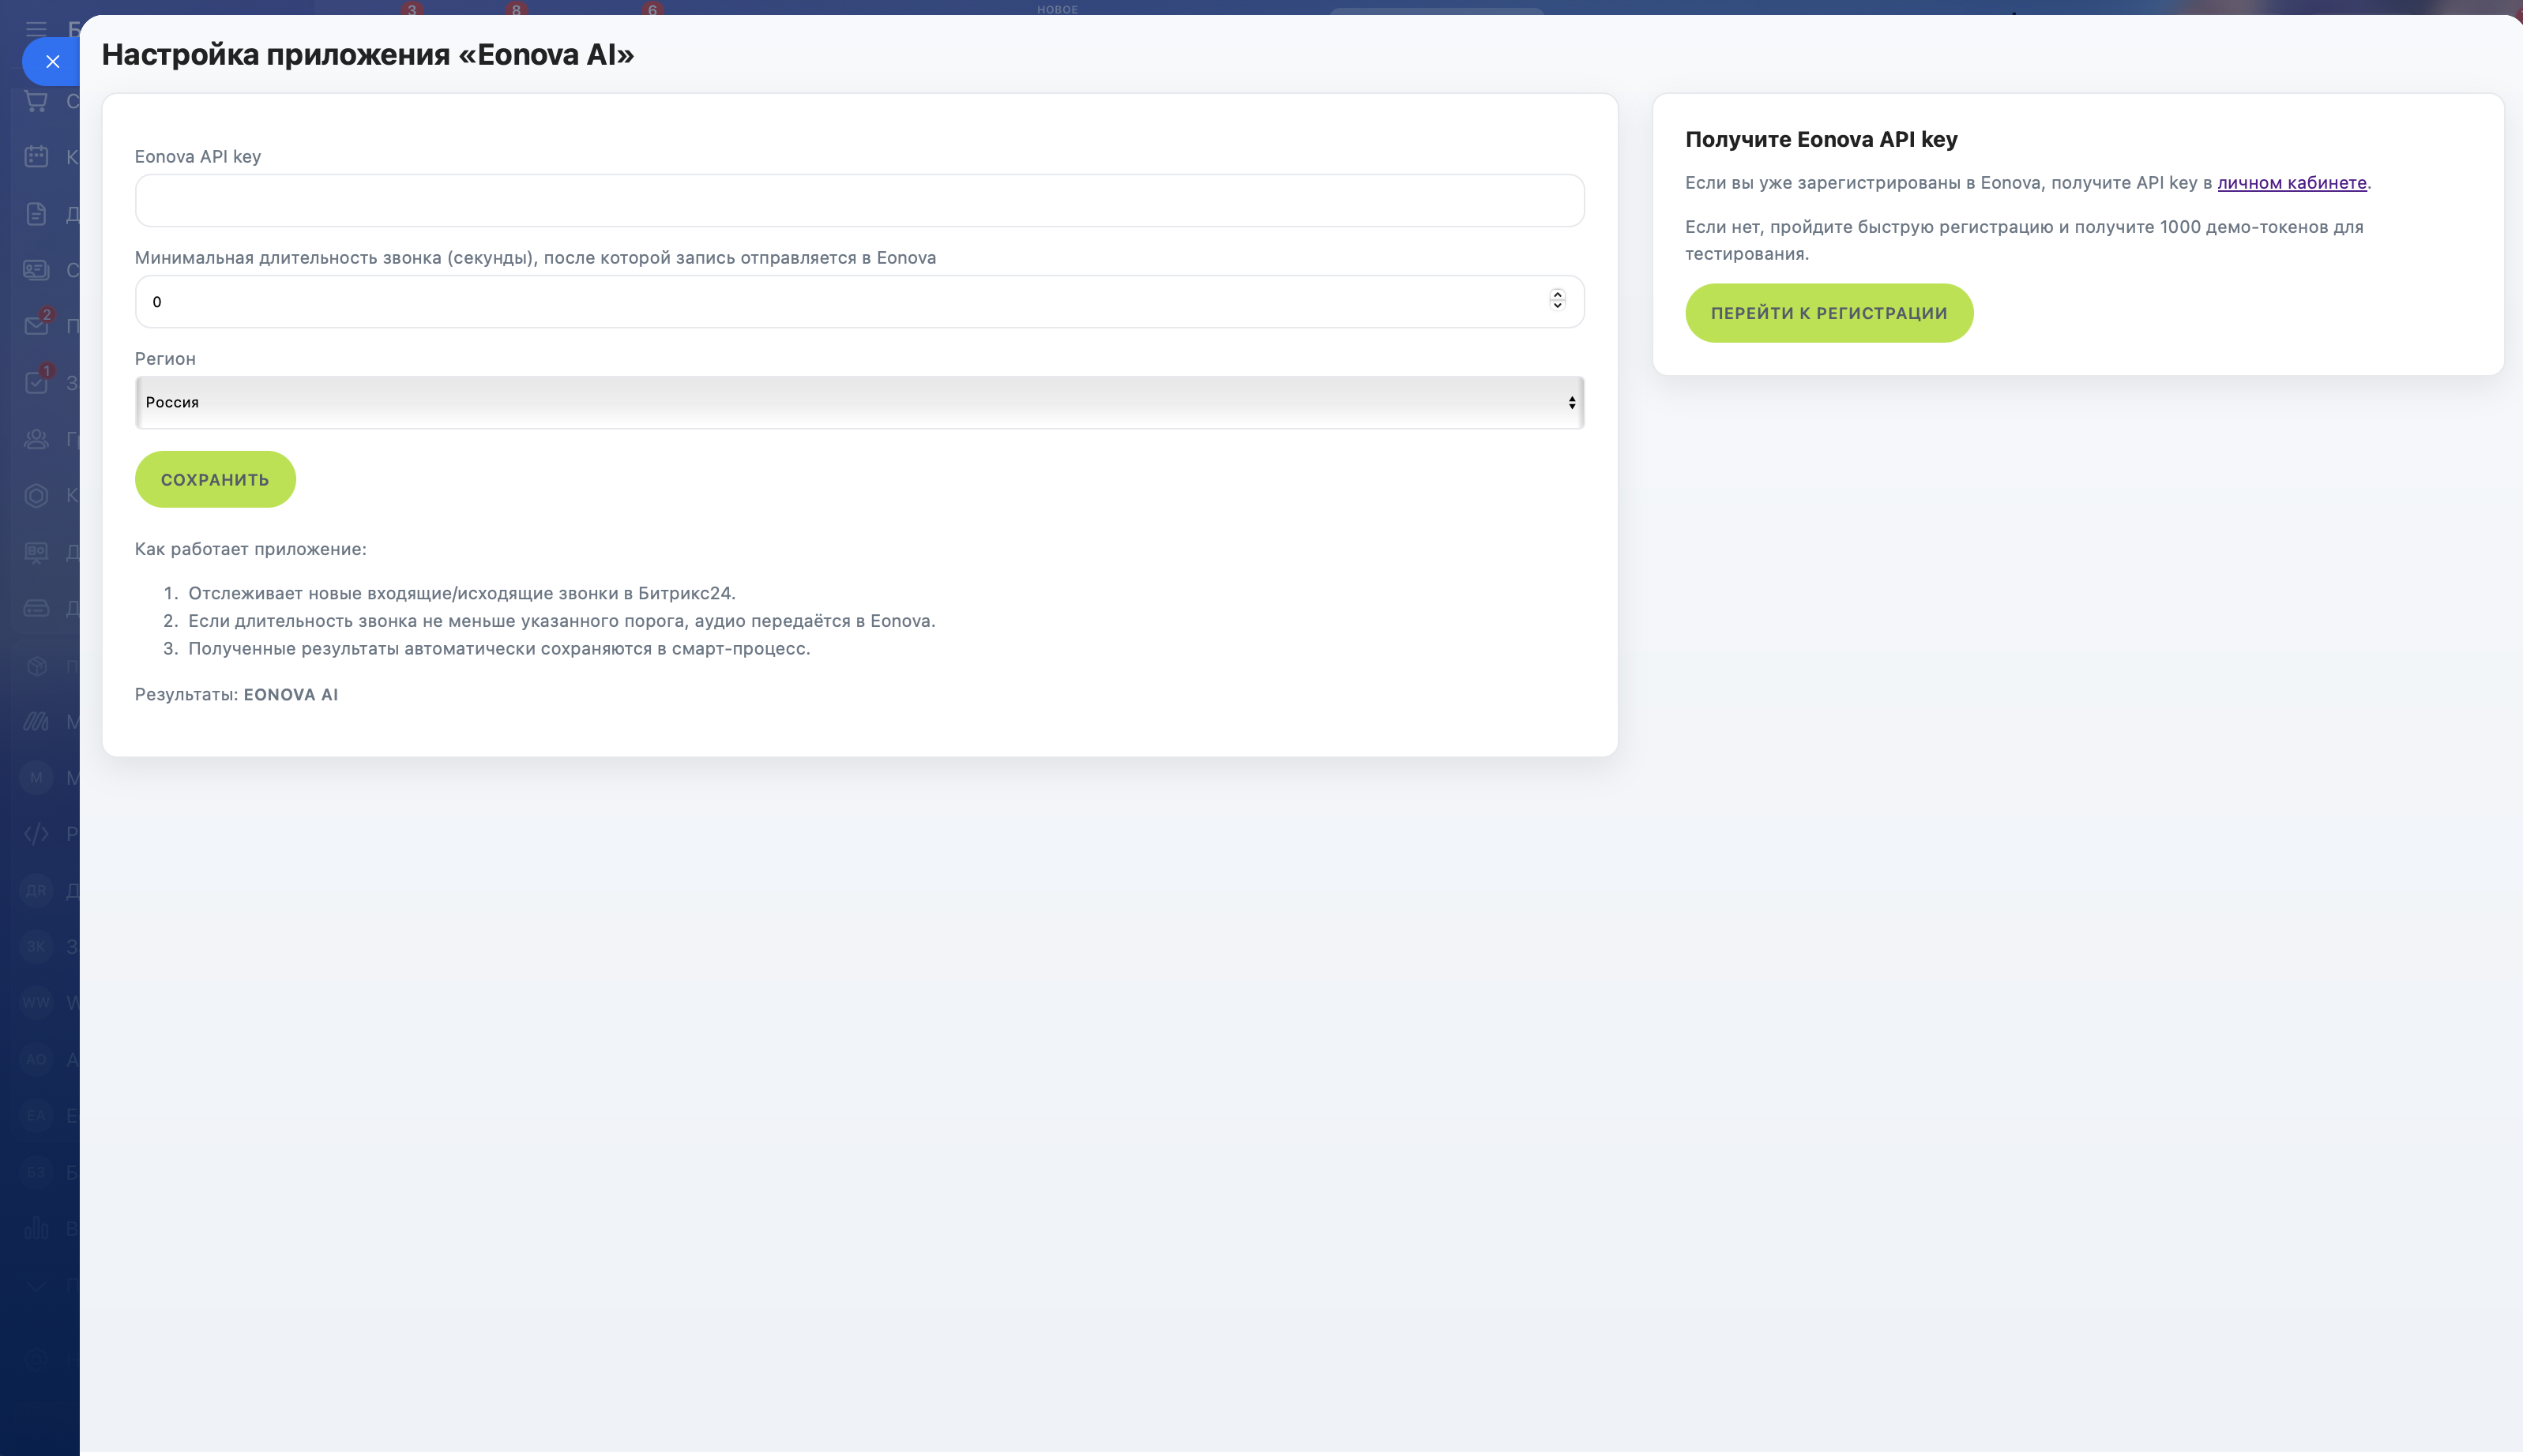This screenshot has width=2523, height=1456.
Task: Open the shopping cart sidebar icon
Action: [36, 101]
